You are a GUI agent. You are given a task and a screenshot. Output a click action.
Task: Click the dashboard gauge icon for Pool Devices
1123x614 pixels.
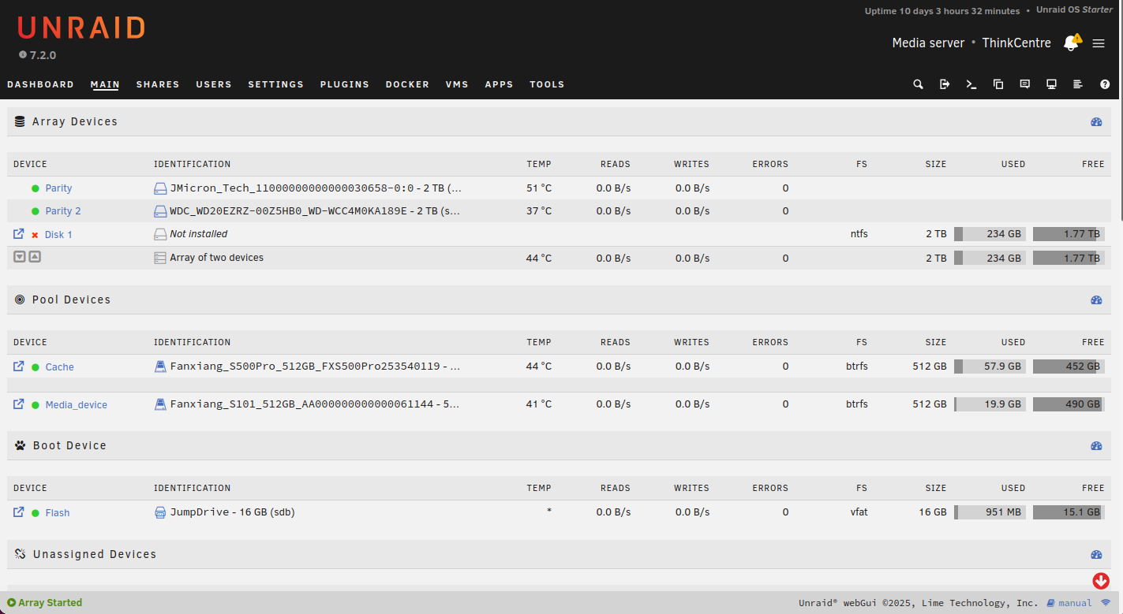pos(1096,300)
